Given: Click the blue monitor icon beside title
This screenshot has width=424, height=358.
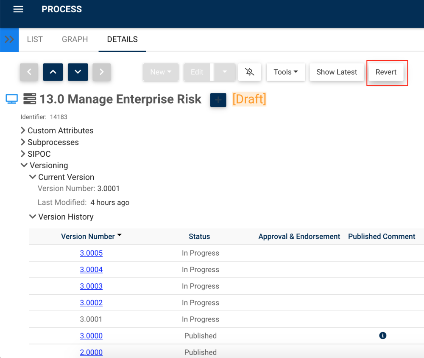Looking at the screenshot, I should 12,99.
